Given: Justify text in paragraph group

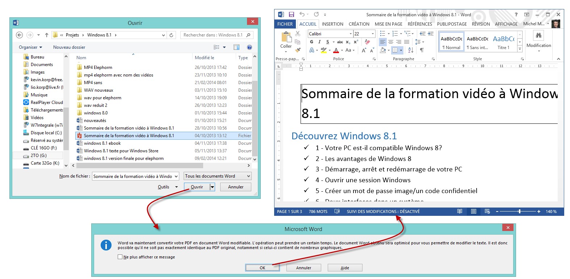Looking at the screenshot, I should pyautogui.click(x=407, y=42).
